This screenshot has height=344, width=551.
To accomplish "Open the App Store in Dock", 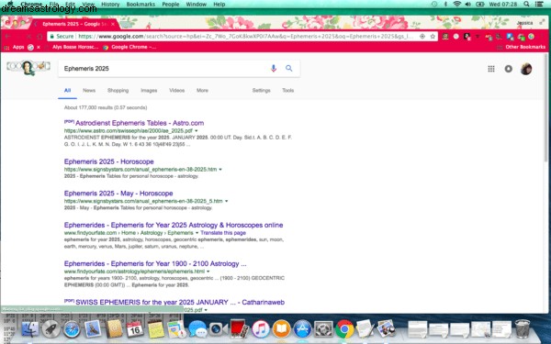I will (302, 329).
